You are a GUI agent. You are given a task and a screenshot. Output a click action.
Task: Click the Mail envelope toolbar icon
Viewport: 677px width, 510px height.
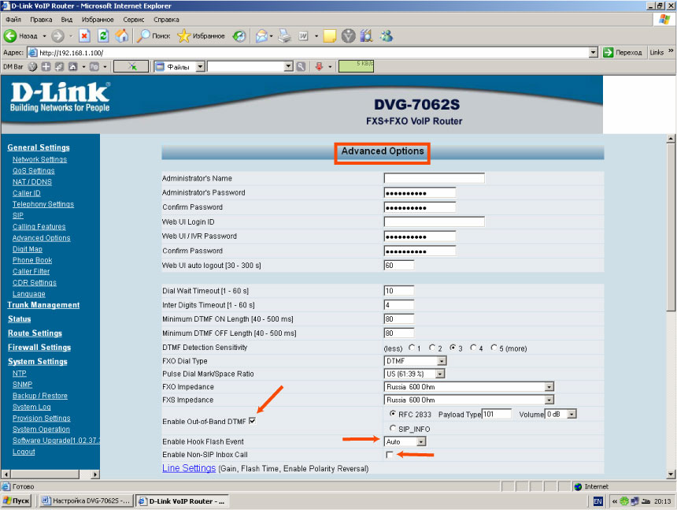pyautogui.click(x=261, y=35)
